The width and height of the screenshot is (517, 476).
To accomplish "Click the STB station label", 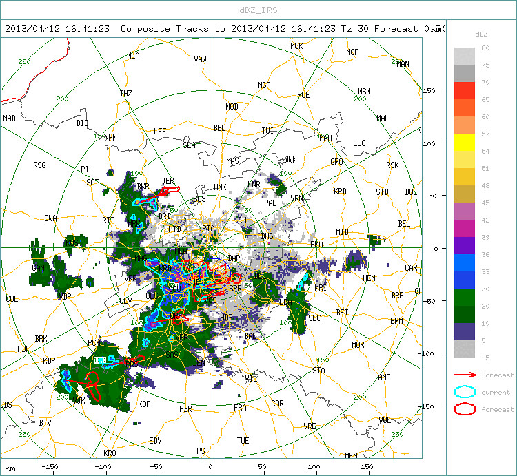I will pos(382,192).
